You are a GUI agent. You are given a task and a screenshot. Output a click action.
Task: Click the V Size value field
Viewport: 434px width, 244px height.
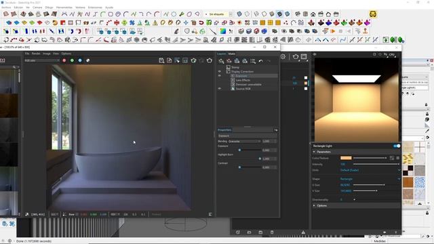point(346,191)
